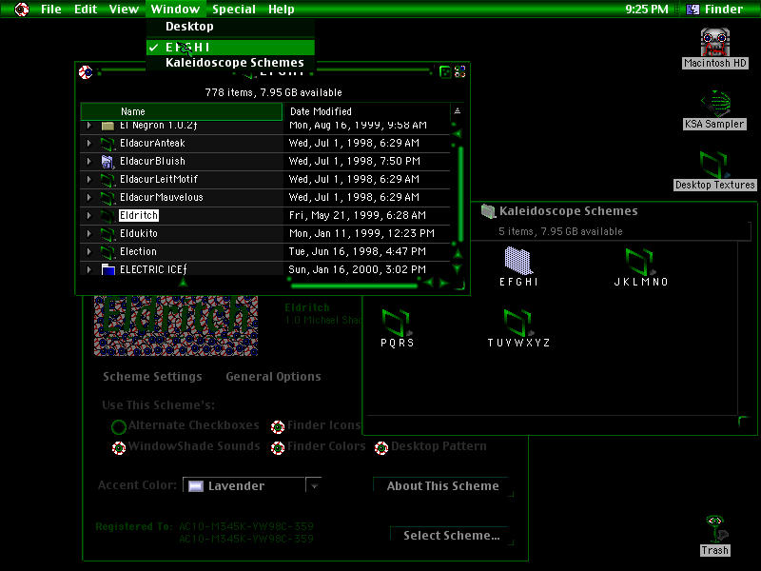Click the ELECTRIC ICEƒ folder icon
The height and width of the screenshot is (571, 761).
[107, 269]
